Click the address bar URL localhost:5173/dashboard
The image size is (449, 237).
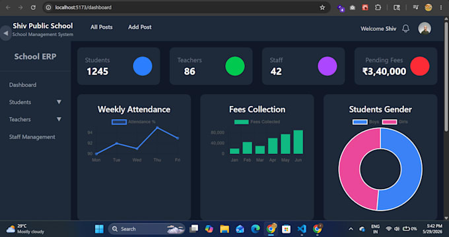coord(83,7)
